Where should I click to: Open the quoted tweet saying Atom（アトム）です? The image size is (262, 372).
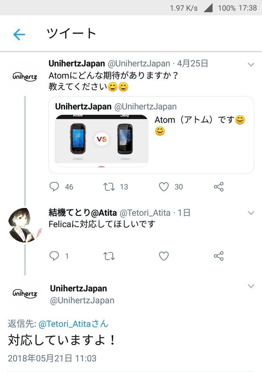point(151,135)
